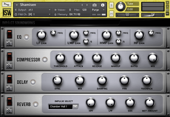Click the Delay Feedback knob
The height and width of the screenshot is (117, 170).
click(x=147, y=80)
